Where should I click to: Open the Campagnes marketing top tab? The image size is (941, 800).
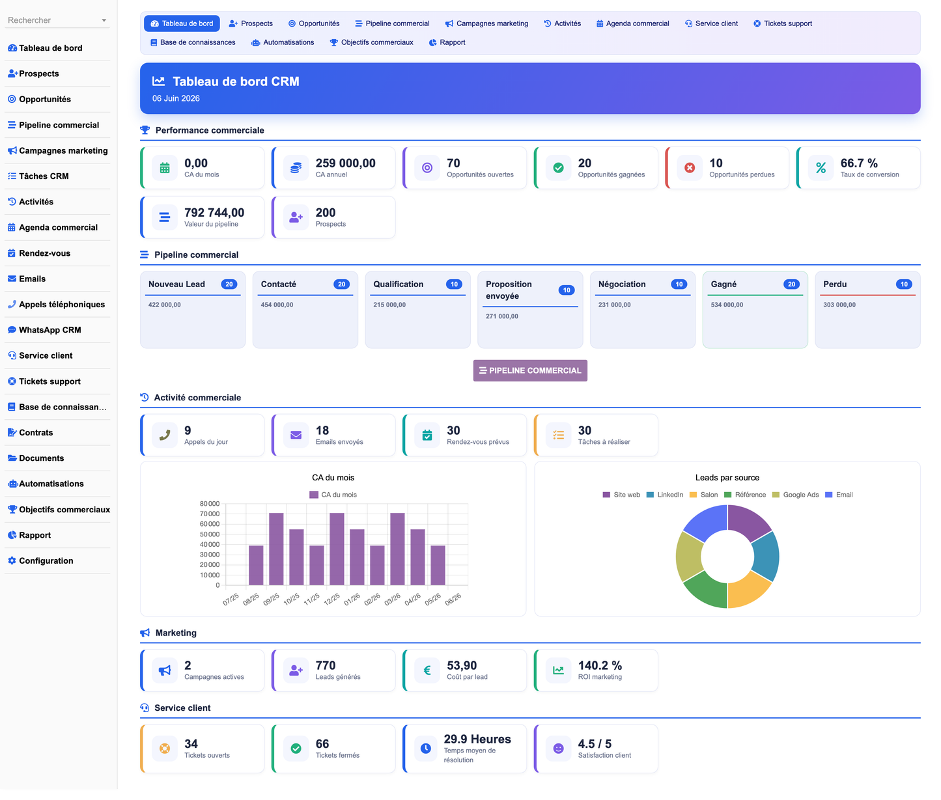(486, 23)
